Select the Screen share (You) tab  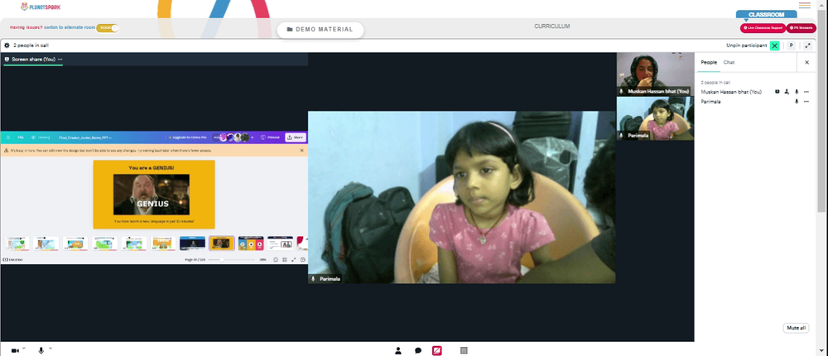tap(33, 59)
